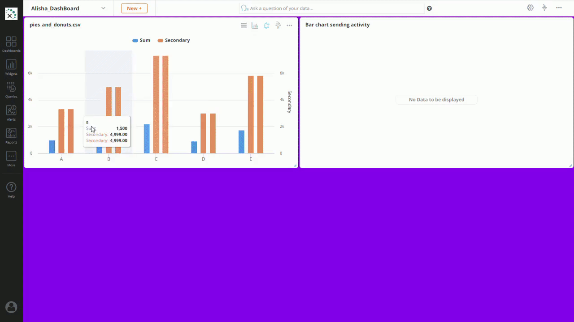Click the alert bell icon on pies_and_donuts widget
Viewport: 574px width, 322px height.
pos(266,25)
